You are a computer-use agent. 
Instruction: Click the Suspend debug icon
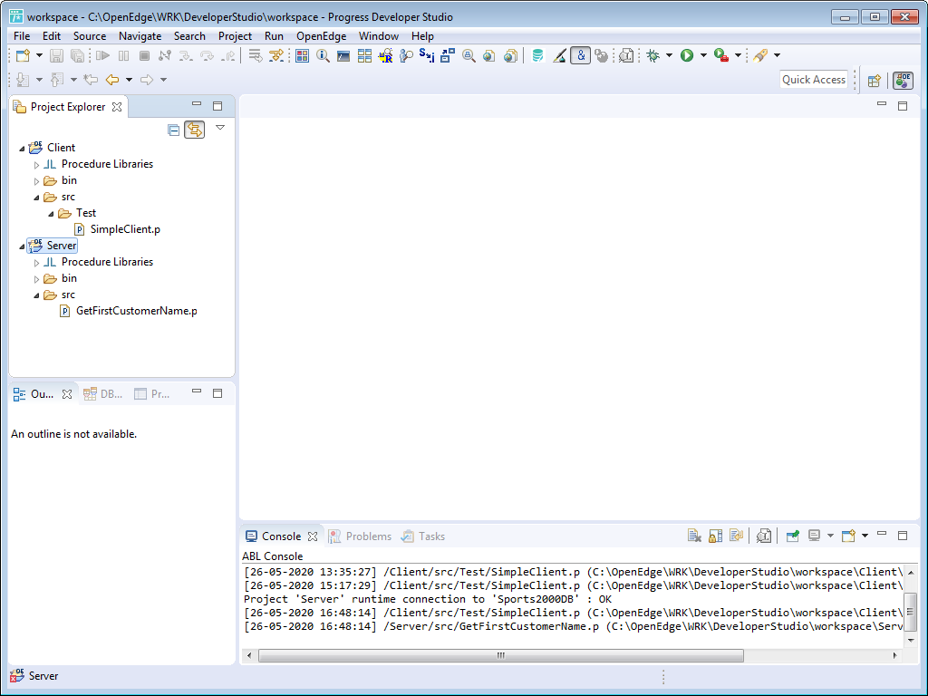[x=123, y=55]
